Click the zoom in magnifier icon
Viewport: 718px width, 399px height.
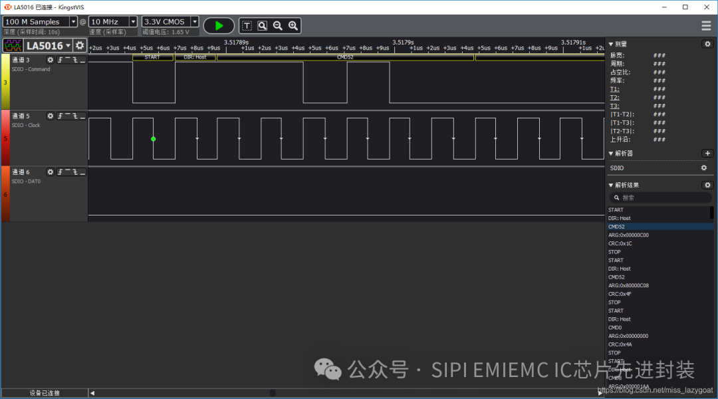[x=293, y=26]
